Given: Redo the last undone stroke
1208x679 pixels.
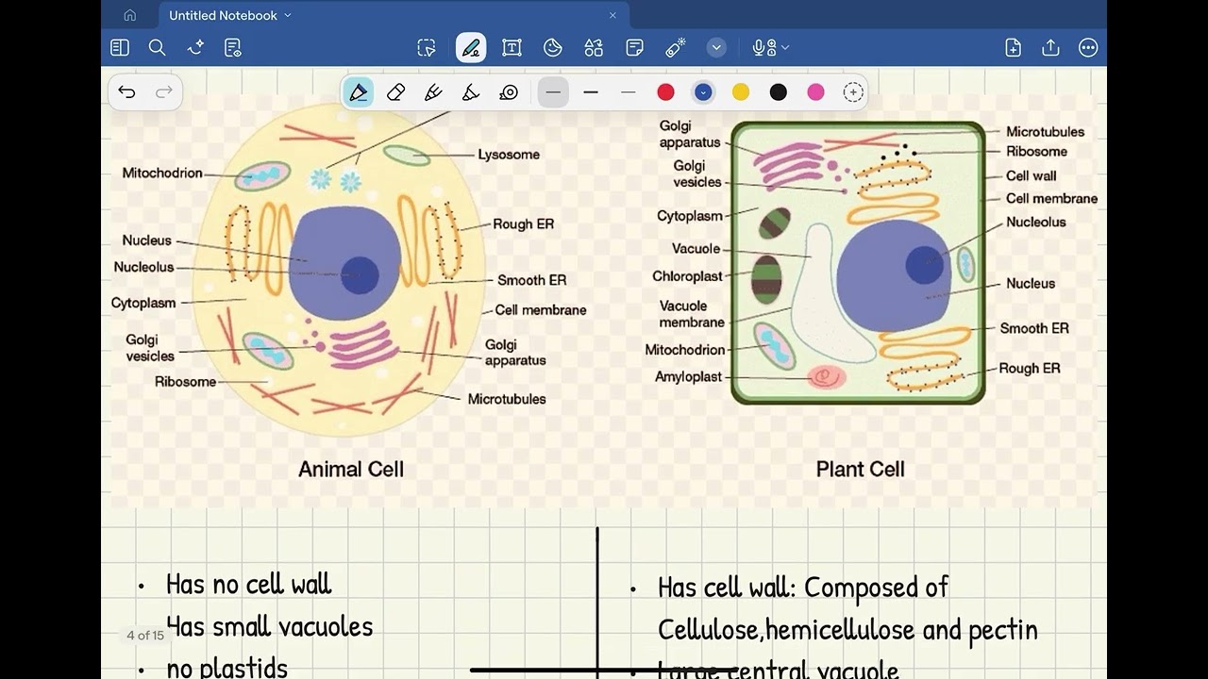Looking at the screenshot, I should [163, 91].
